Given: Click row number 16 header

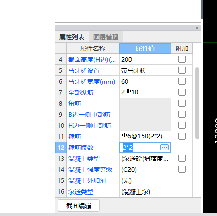Looking at the screenshot, I should (x=61, y=191).
